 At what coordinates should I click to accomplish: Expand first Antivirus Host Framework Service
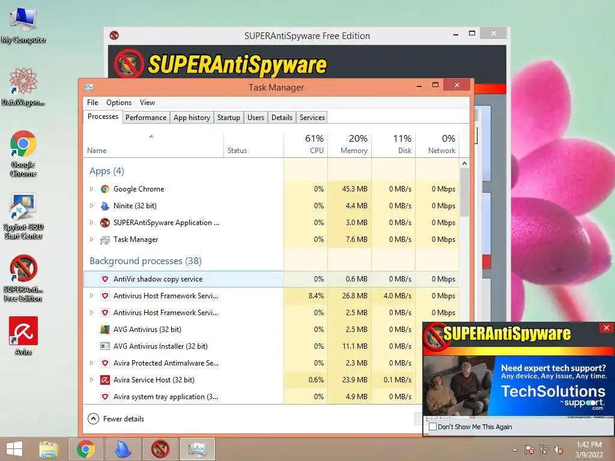(91, 296)
